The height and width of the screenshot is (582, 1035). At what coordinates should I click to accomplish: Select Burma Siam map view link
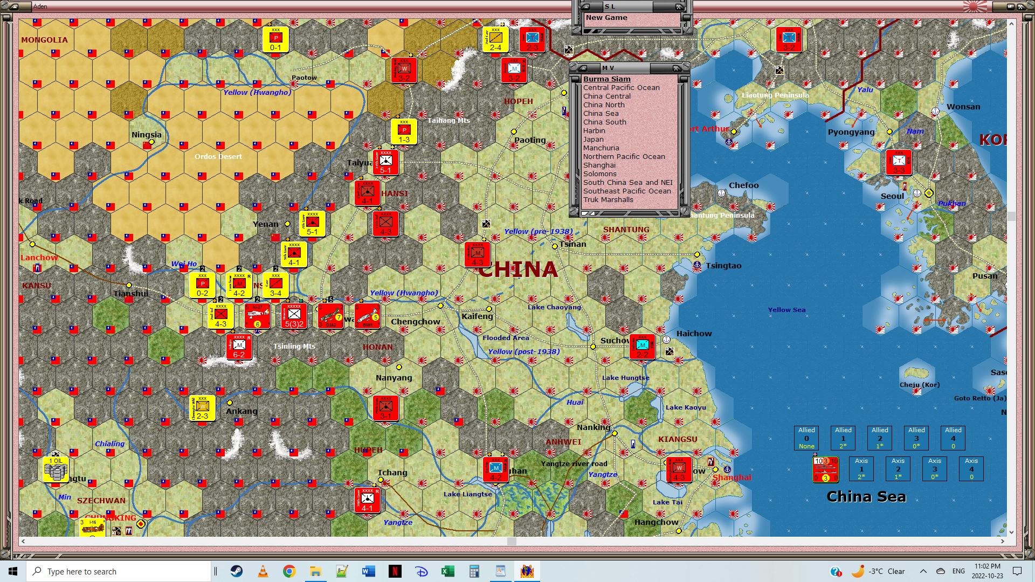pyautogui.click(x=606, y=79)
